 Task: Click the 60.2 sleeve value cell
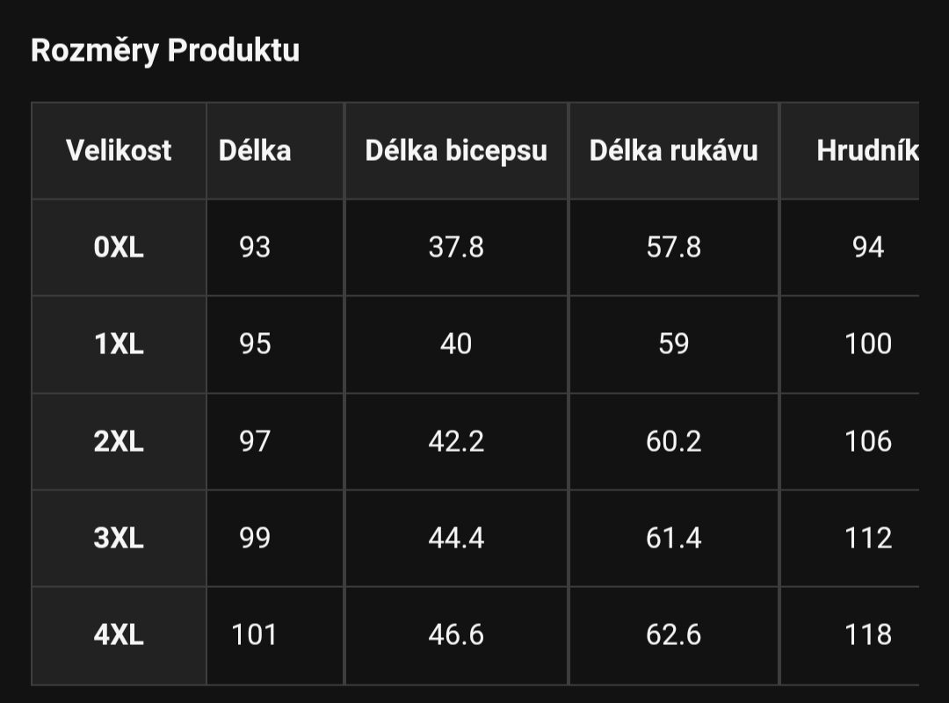[x=674, y=441]
